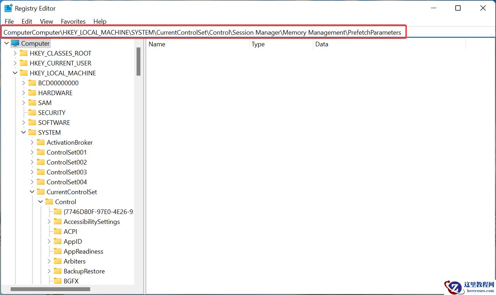Image resolution: width=496 pixels, height=295 pixels.
Task: Expand the ControlSet001 key
Action: [32, 152]
